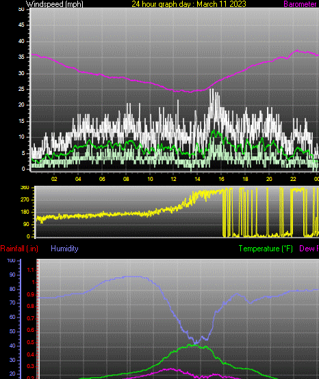
Task: Click the 20 hour label on the time axis
Action: [x=269, y=179]
